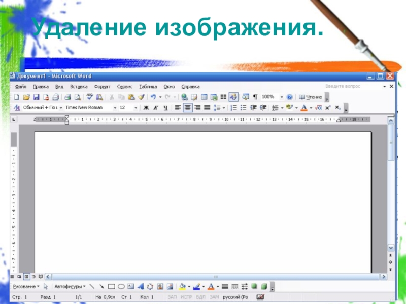Toggle subscript x₂ formatting
The image size is (406, 304).
click(x=337, y=108)
